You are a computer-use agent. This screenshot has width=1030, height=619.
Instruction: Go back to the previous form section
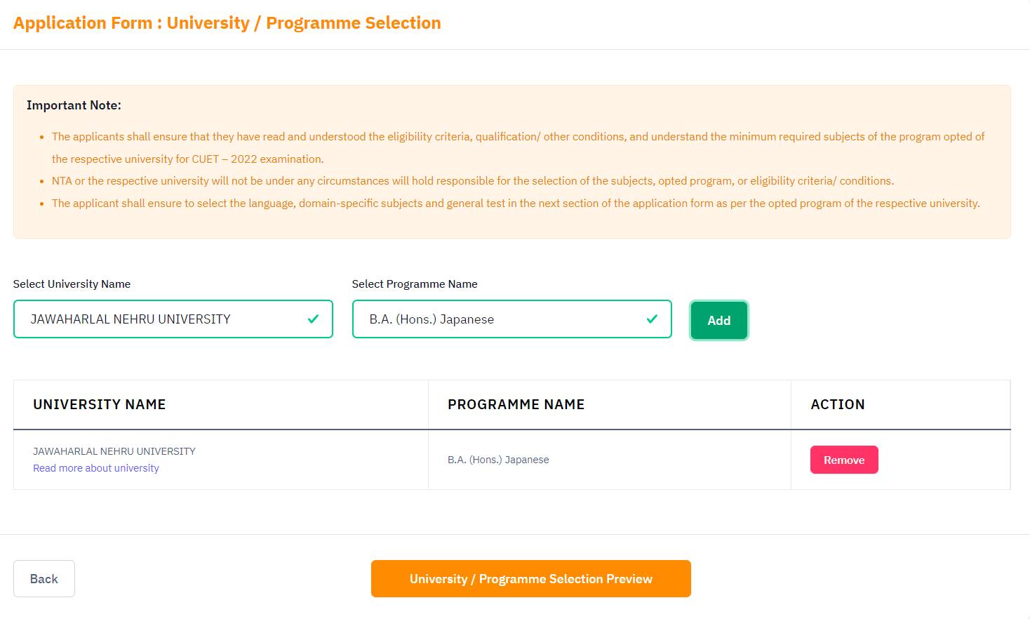click(x=44, y=578)
